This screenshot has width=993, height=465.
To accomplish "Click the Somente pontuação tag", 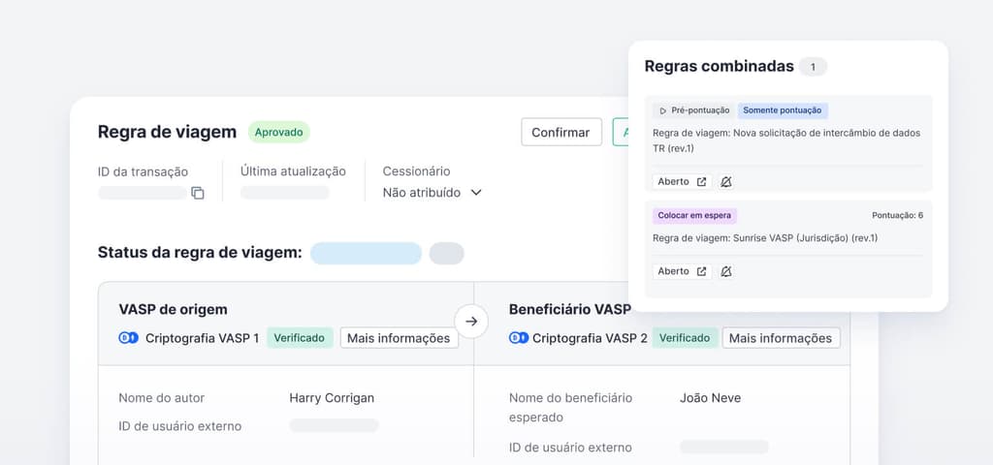I will coord(783,111).
